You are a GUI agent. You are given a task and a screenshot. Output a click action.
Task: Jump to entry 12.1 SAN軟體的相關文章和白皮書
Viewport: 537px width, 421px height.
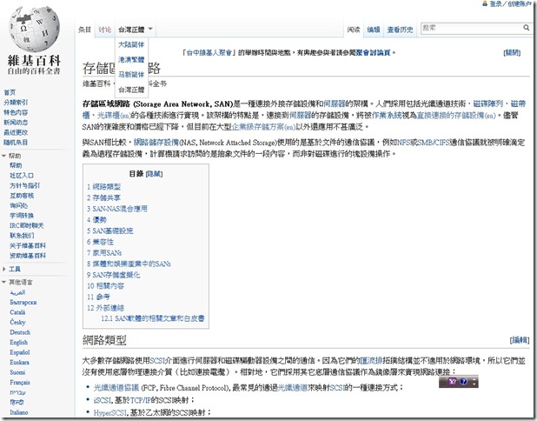pyautogui.click(x=152, y=318)
